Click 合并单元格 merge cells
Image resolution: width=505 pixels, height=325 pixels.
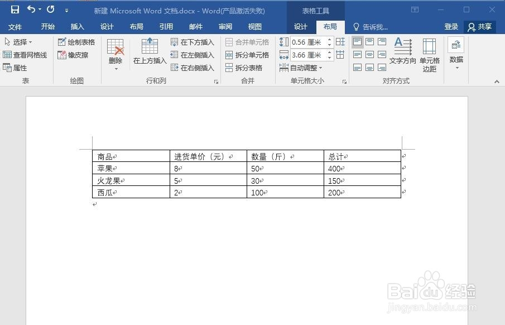pyautogui.click(x=247, y=42)
